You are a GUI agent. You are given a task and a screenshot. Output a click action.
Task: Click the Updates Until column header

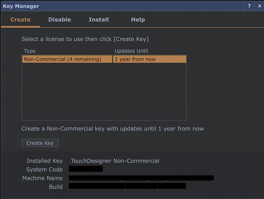click(131, 51)
